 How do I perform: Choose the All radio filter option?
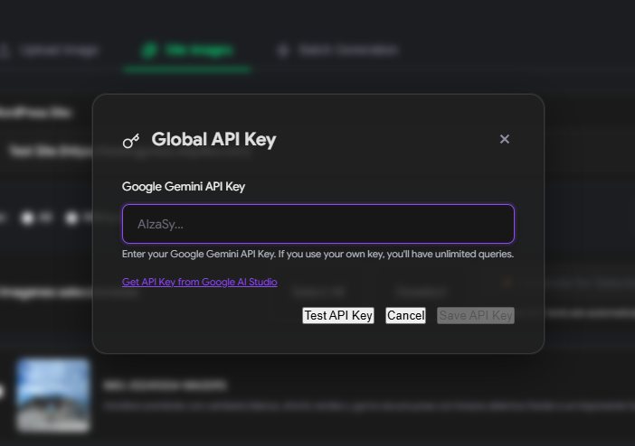(x=28, y=218)
